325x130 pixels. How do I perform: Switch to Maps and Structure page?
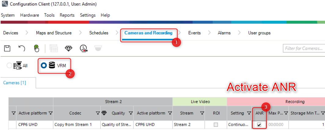54,33
